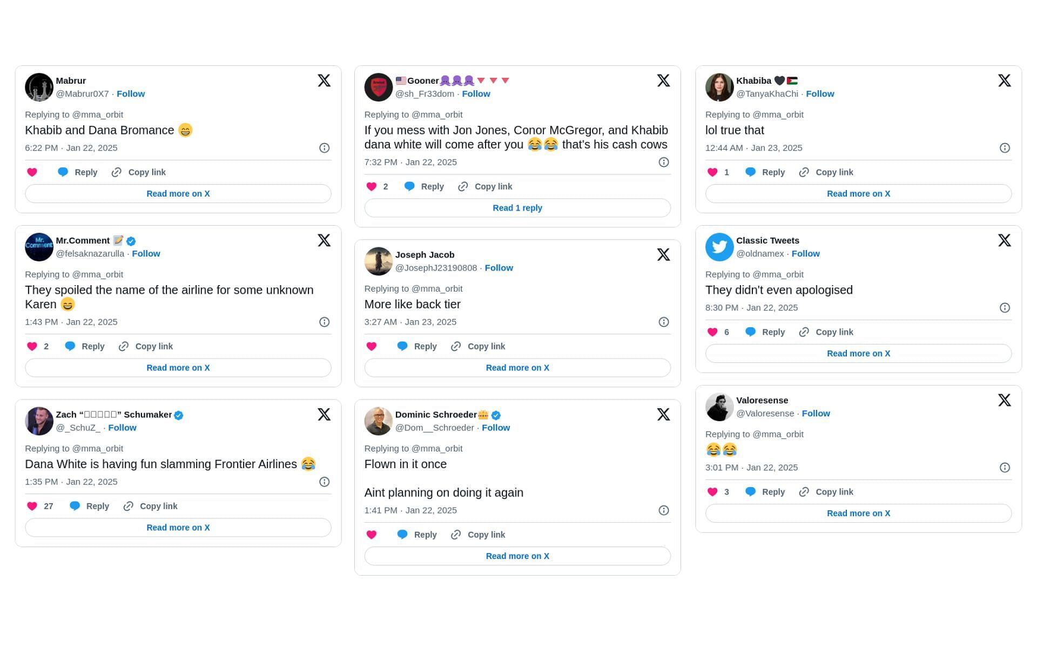Expand replies on Gooner's tweet

517,207
